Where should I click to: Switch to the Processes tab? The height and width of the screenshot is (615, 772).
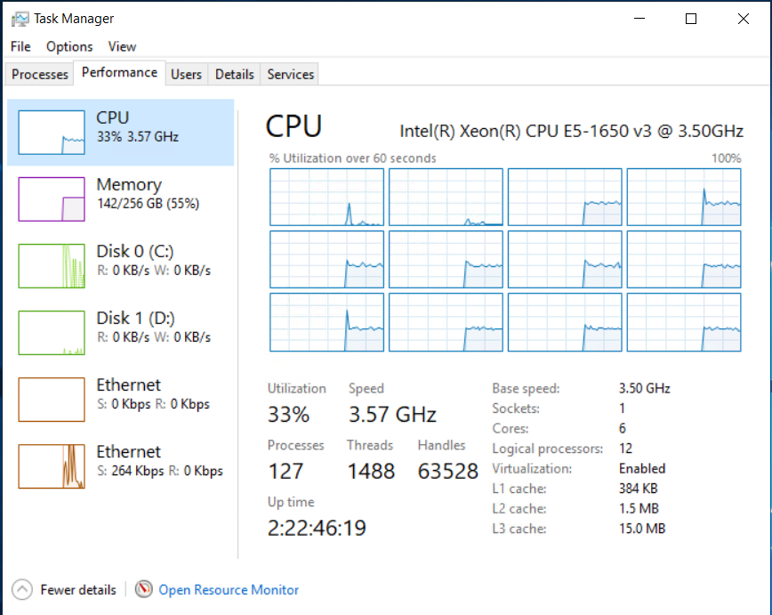(40, 75)
